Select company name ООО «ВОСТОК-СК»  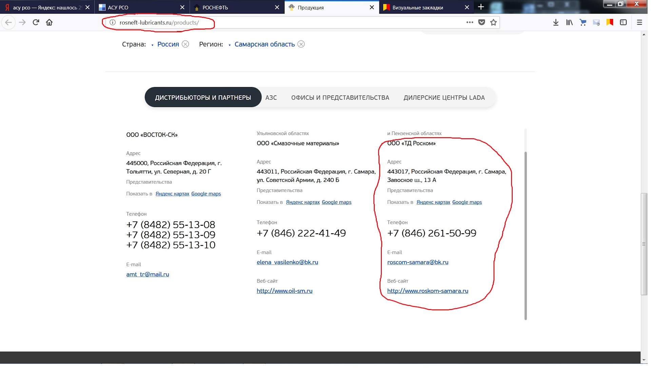click(152, 135)
